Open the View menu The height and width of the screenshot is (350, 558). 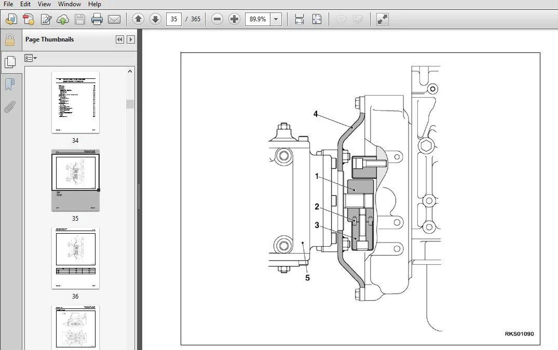[x=44, y=4]
